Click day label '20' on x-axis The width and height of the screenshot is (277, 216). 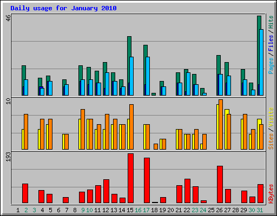click(170, 210)
